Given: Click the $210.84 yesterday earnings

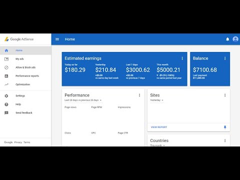Looking at the screenshot, I should pos(105,70).
